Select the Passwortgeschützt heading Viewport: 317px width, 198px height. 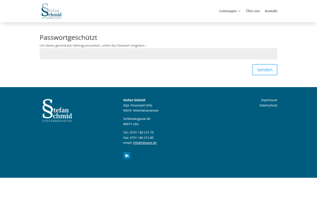(x=68, y=37)
